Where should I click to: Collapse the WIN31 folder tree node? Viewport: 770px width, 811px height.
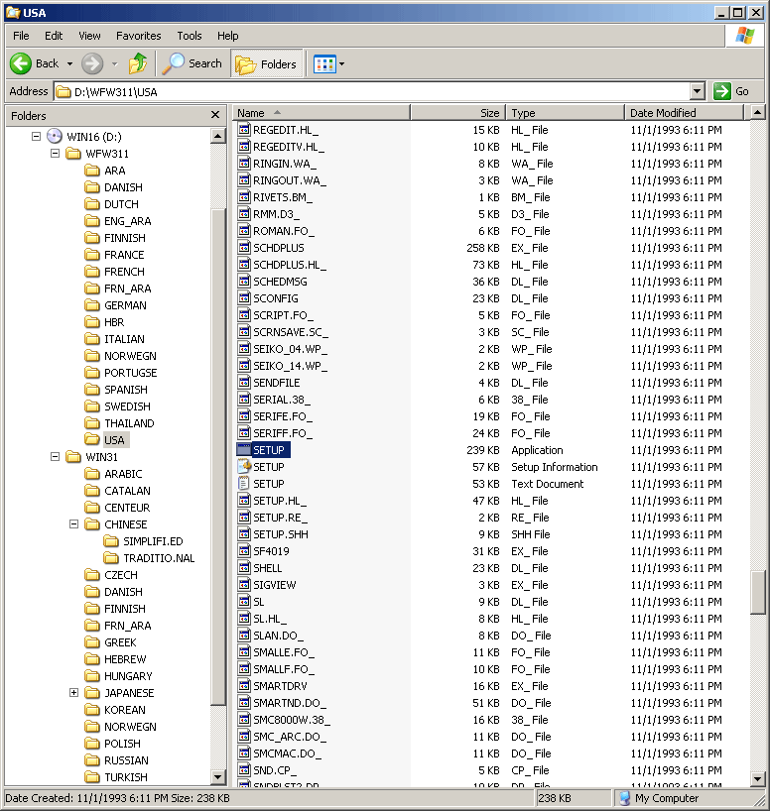(x=55, y=457)
